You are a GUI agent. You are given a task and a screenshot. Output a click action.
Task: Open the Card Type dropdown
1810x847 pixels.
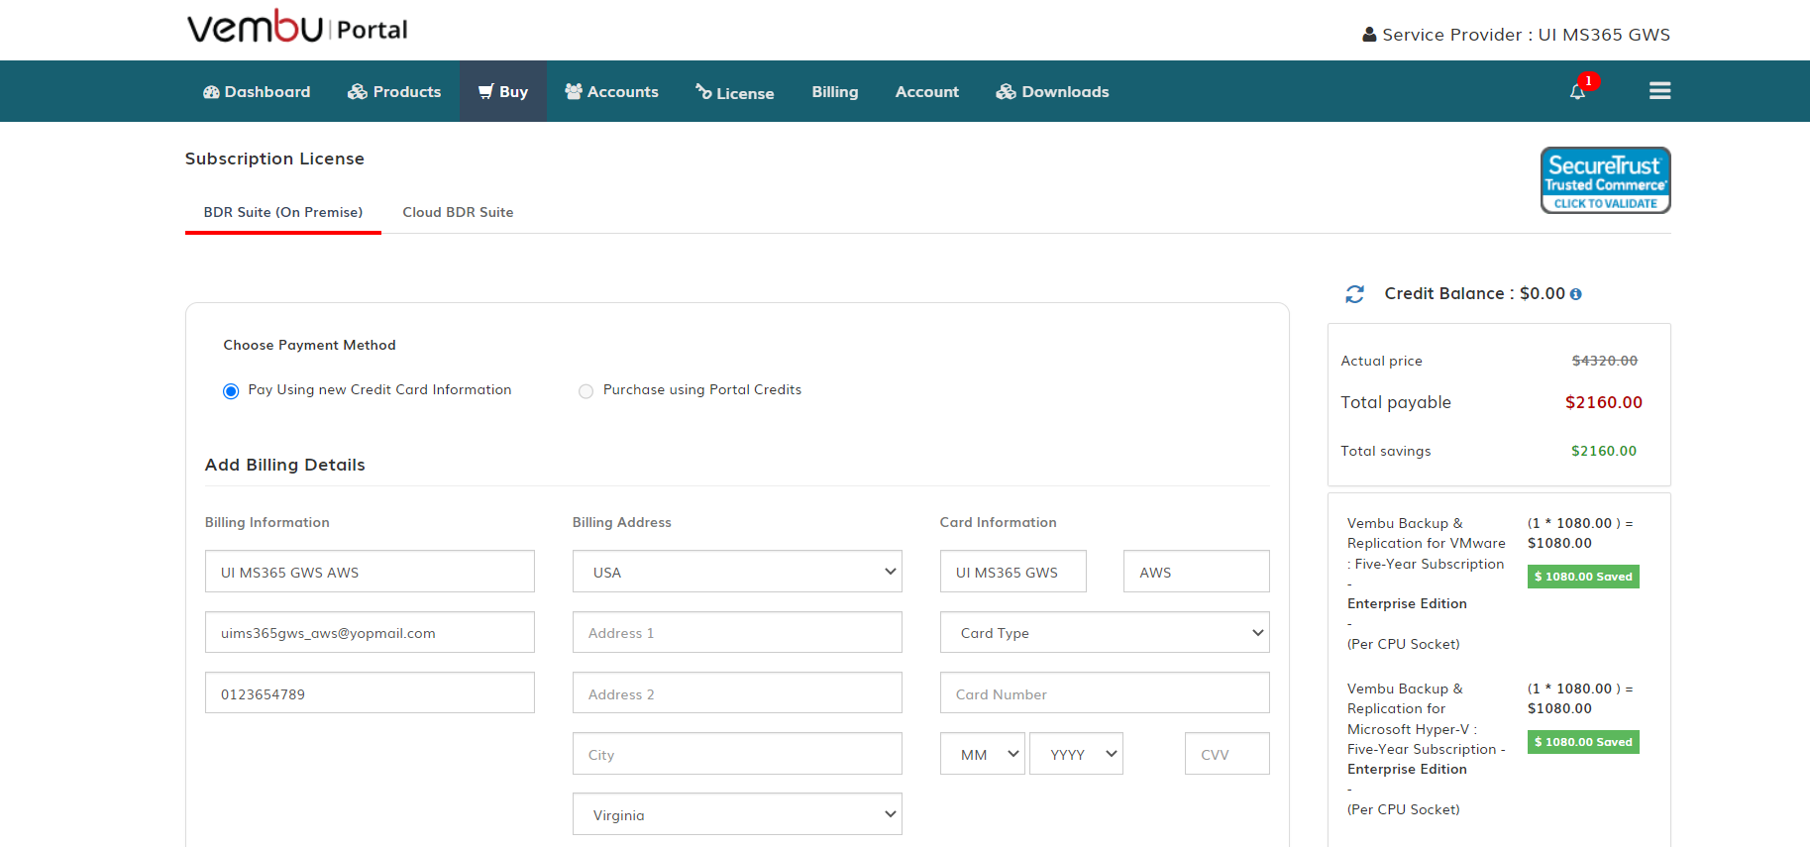point(1105,632)
